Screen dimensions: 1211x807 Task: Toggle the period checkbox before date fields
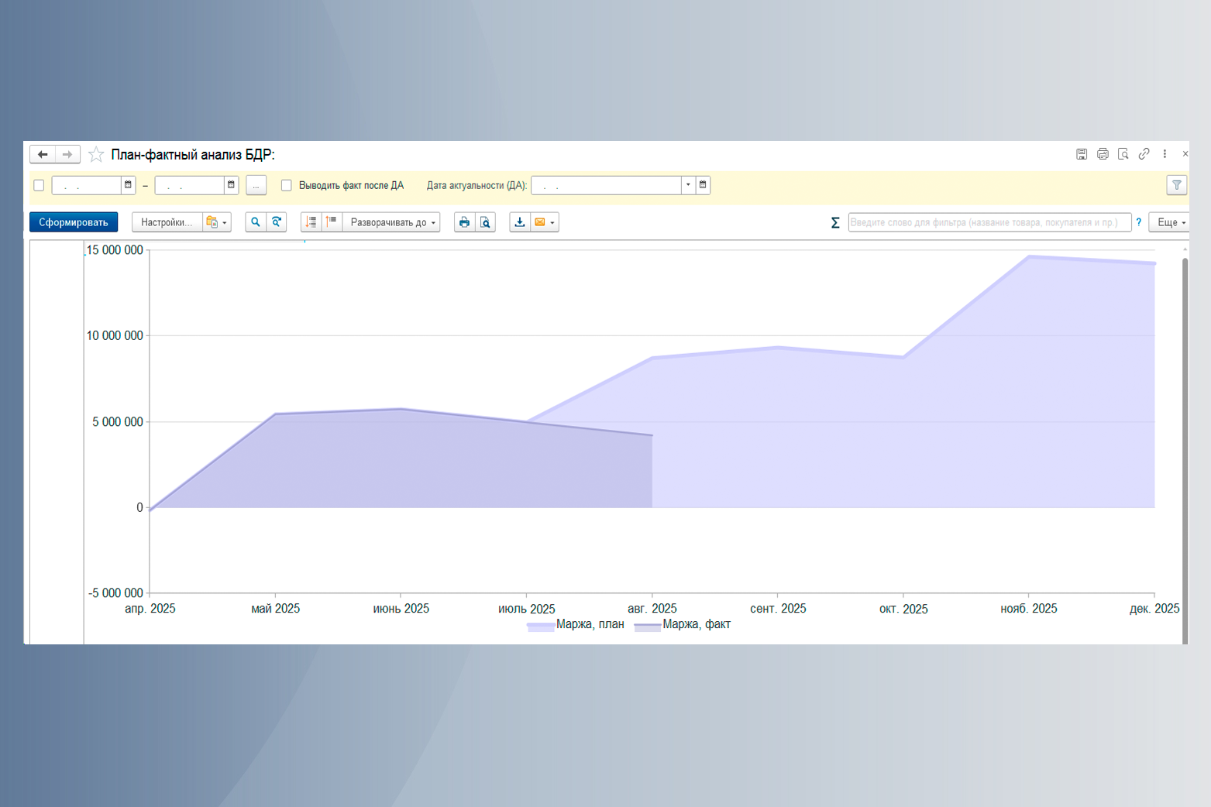[39, 185]
